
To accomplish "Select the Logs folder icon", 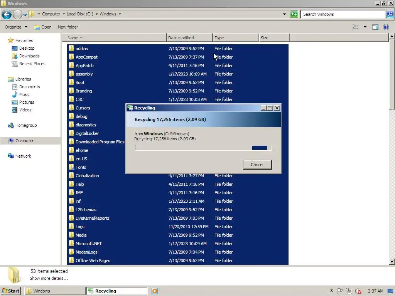I will coord(71,227).
